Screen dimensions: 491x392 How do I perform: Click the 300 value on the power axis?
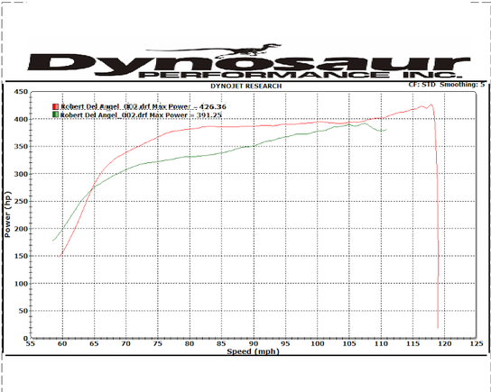[21, 174]
